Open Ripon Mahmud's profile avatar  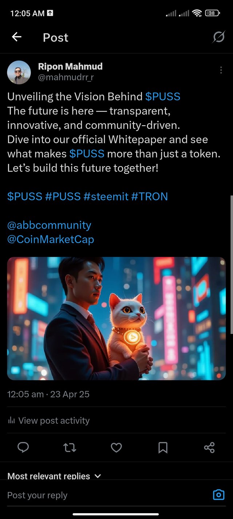point(19,72)
